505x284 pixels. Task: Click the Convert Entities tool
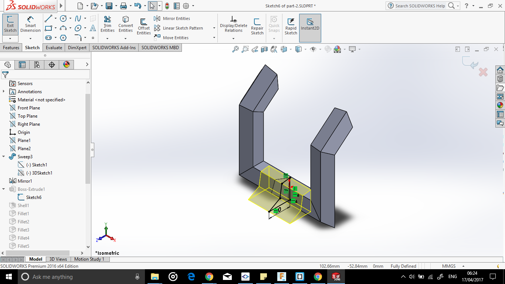click(x=126, y=24)
